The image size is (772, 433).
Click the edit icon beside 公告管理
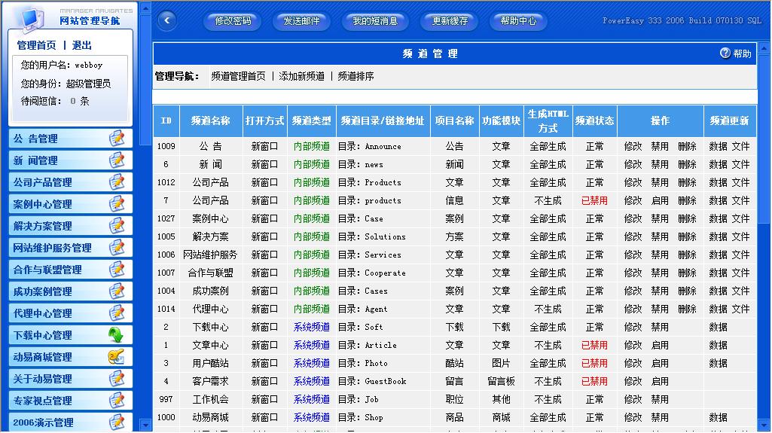(x=116, y=139)
